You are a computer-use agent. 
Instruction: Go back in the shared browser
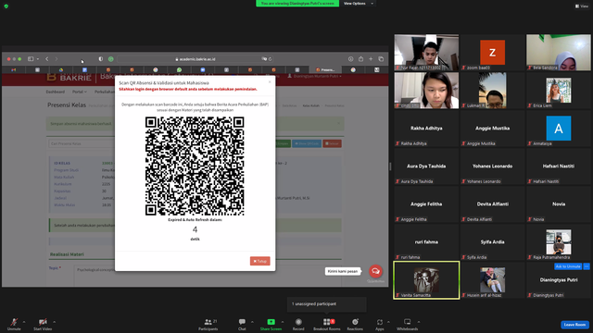(x=47, y=59)
